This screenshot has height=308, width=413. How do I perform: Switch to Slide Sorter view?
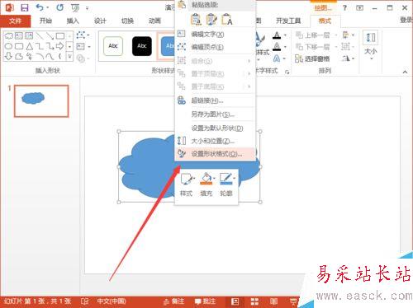click(x=254, y=301)
